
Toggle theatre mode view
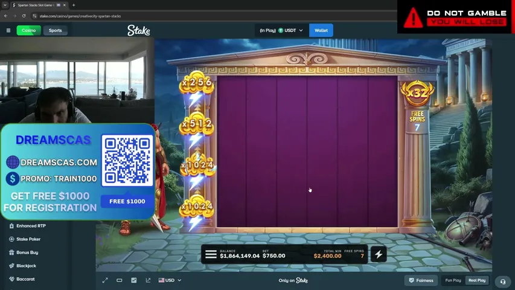tap(119, 280)
